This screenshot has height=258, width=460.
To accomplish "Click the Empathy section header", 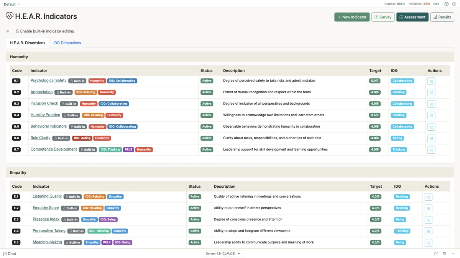I will [230, 172].
